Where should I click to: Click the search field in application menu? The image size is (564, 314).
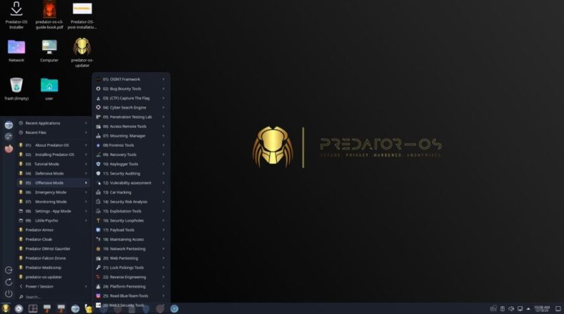click(x=54, y=297)
